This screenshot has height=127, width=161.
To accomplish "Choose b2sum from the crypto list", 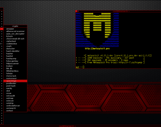I will pos(15,36).
